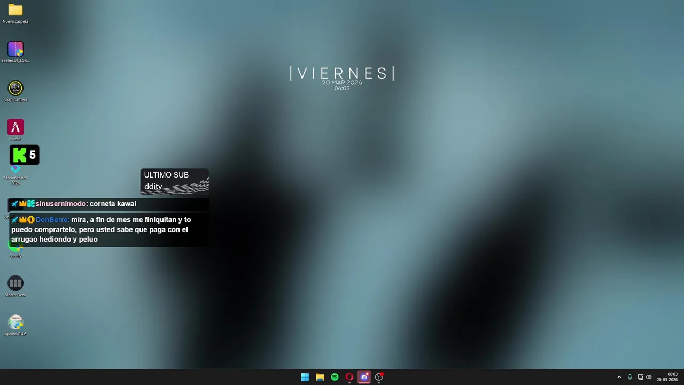Open the Nueva carpeta desktop folder
The height and width of the screenshot is (385, 684).
(x=15, y=14)
